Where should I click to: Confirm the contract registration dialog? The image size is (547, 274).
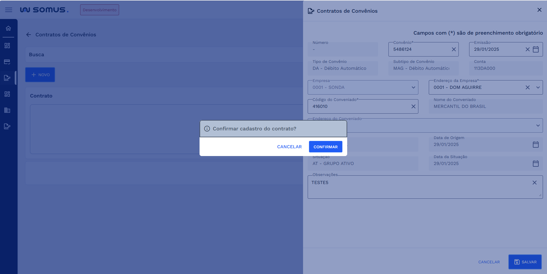click(325, 147)
